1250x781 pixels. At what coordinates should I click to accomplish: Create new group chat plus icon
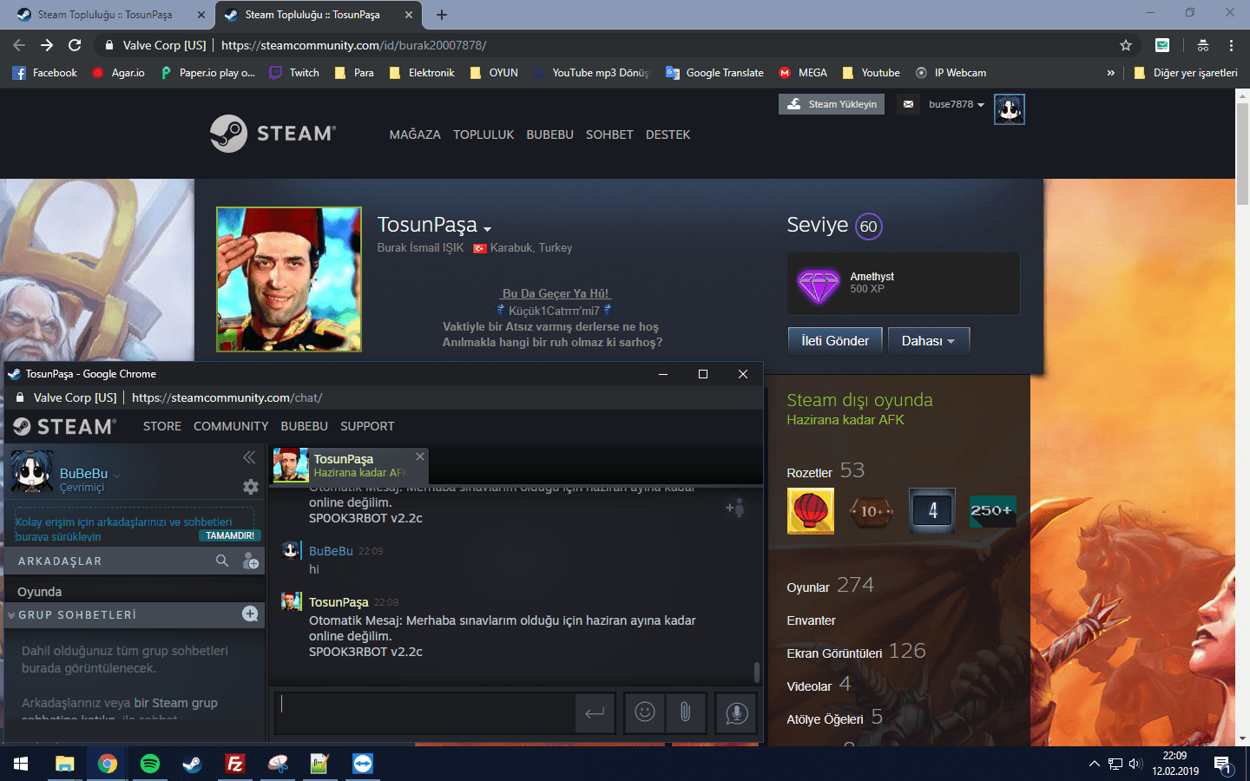tap(250, 614)
